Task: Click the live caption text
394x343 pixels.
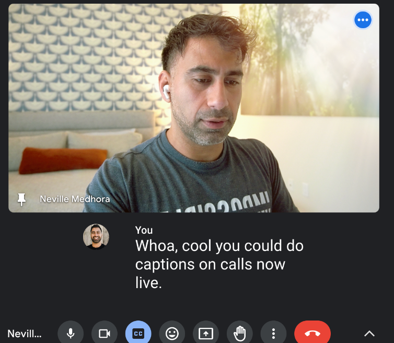Action: tap(219, 264)
